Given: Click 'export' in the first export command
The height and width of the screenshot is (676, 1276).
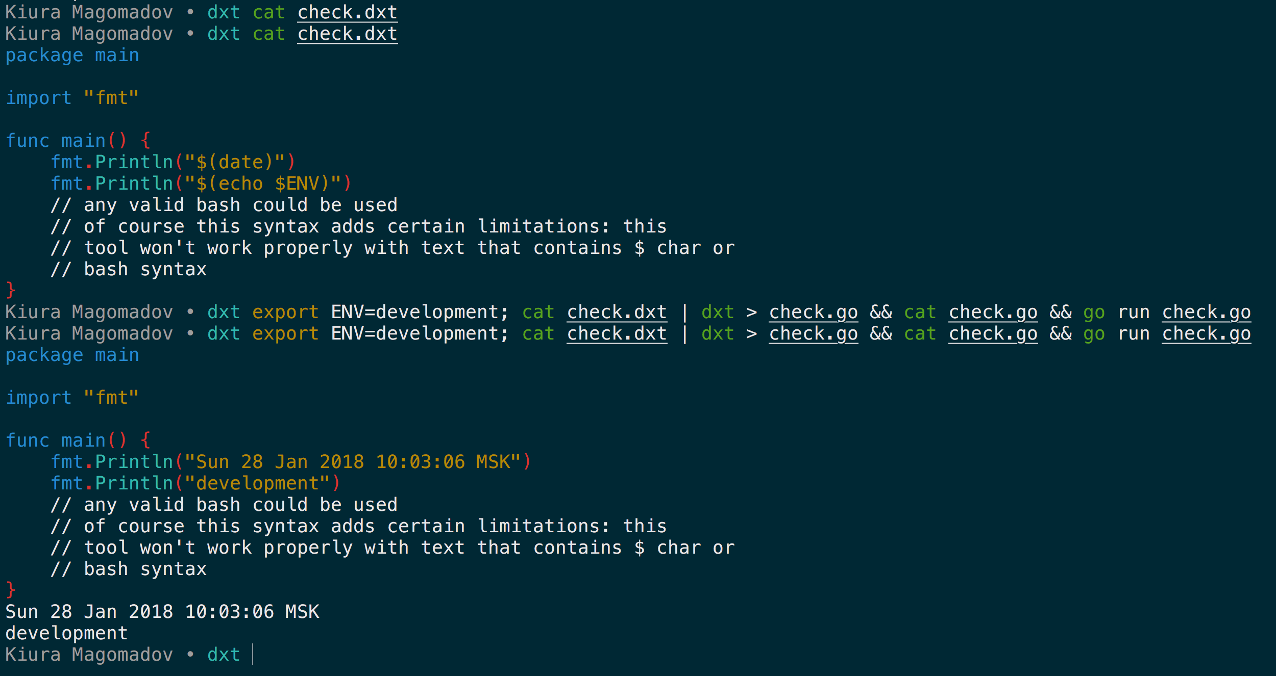Looking at the screenshot, I should [x=285, y=312].
